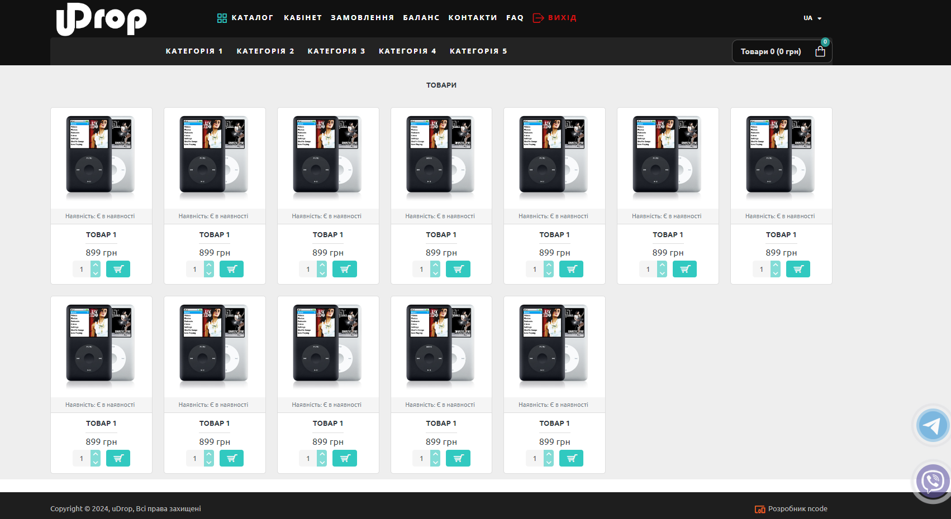Open the FAQ page

pos(515,18)
